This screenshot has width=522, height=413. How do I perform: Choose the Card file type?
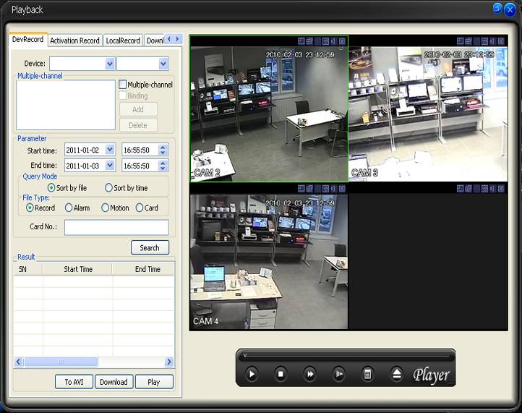pos(140,208)
